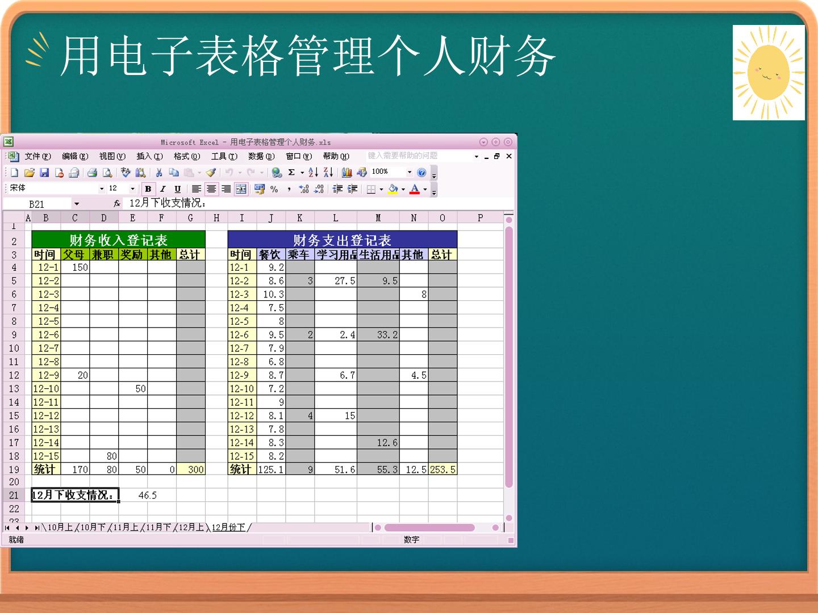
Task: Open the Font Color dropdown arrow
Action: pyautogui.click(x=425, y=189)
